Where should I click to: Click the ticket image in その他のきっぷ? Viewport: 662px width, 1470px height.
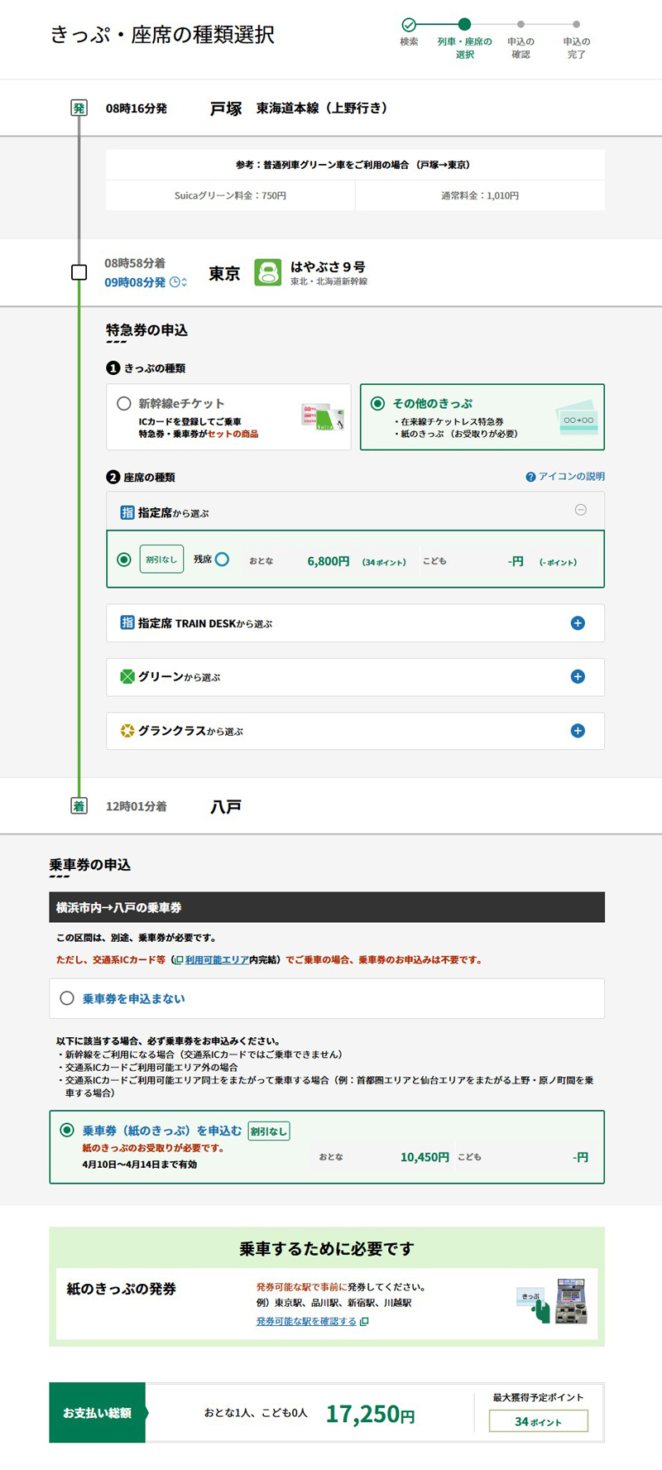coord(578,417)
